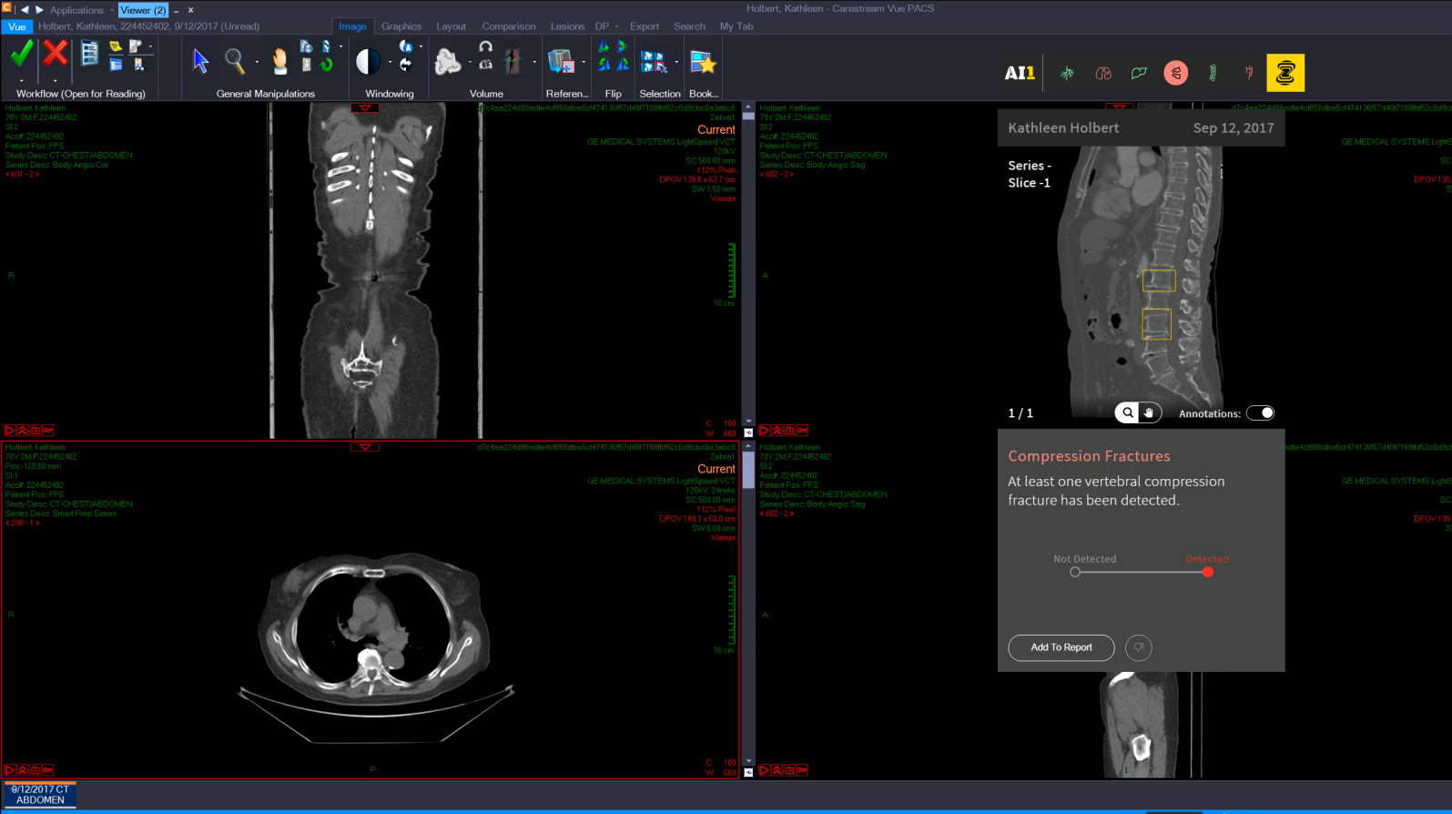Click the 3D volume rendering icon
This screenshot has width=1452, height=814.
point(447,62)
